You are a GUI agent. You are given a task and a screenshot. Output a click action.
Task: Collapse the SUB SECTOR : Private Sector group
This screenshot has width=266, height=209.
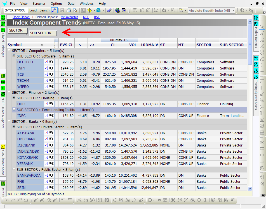14,127
